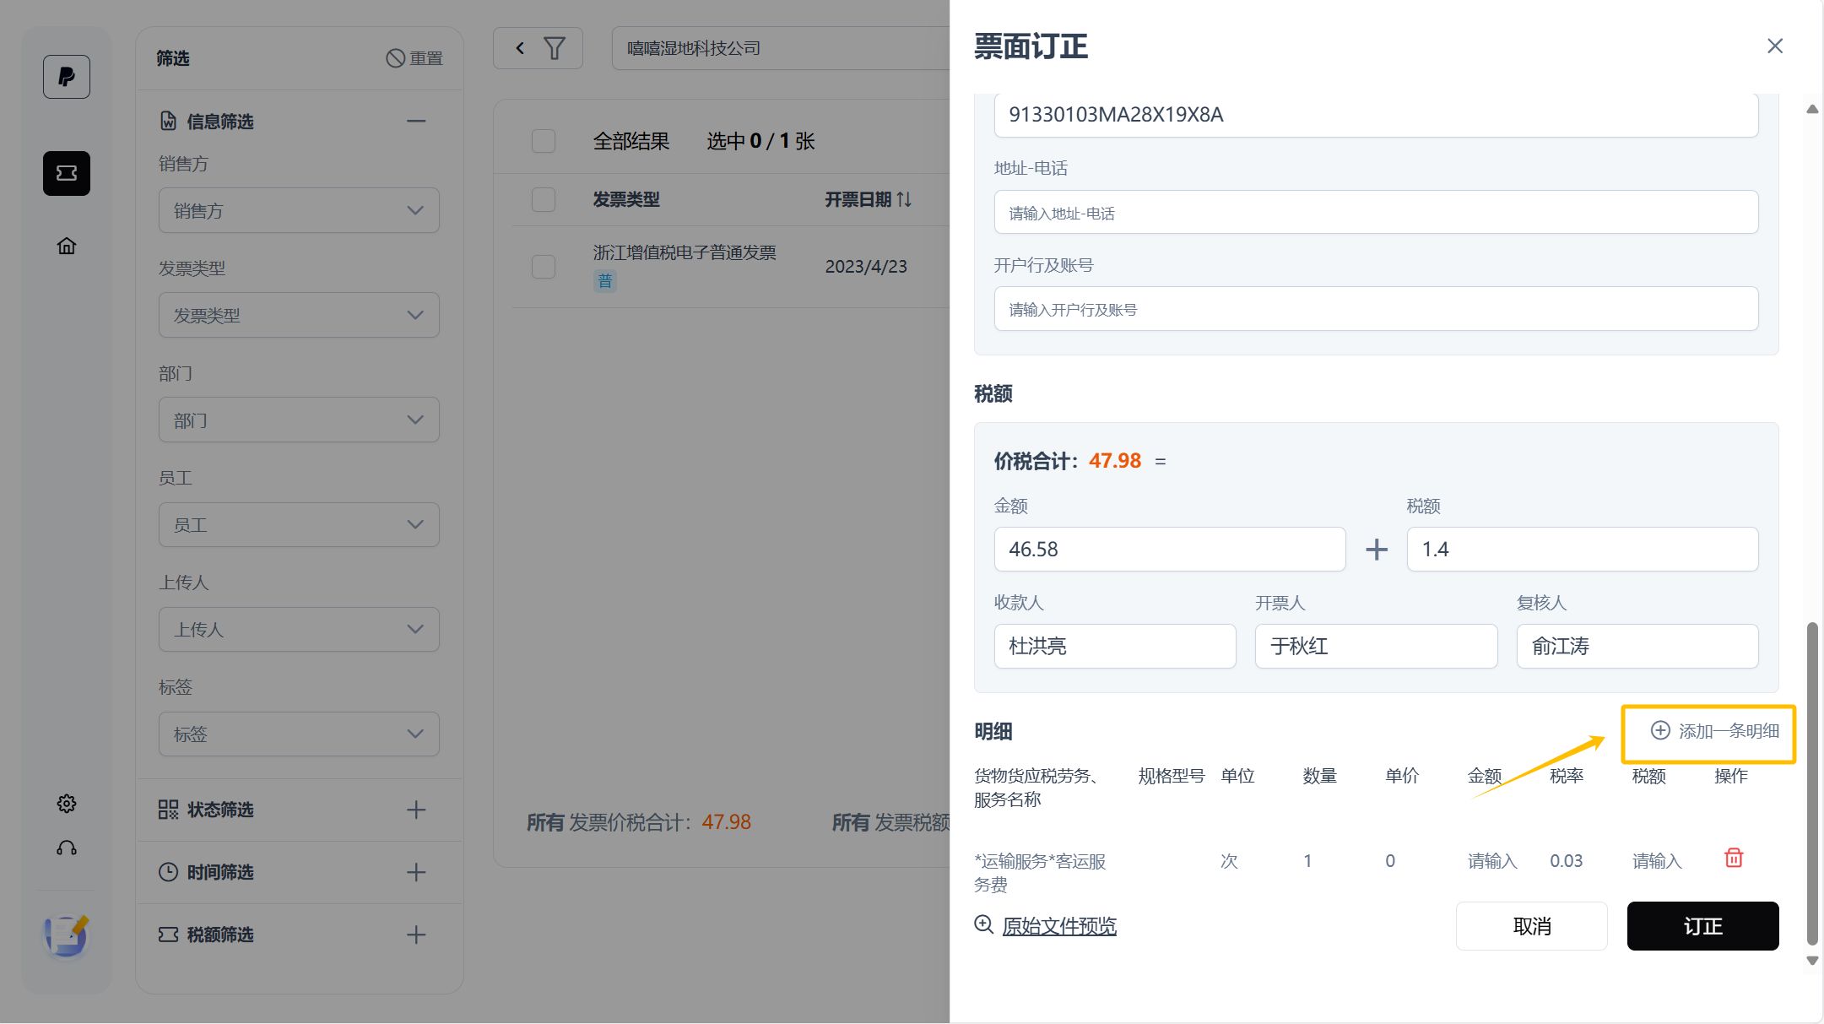This screenshot has width=1824, height=1024.
Task: Click the user avatar at sidebar bottom
Action: [67, 936]
